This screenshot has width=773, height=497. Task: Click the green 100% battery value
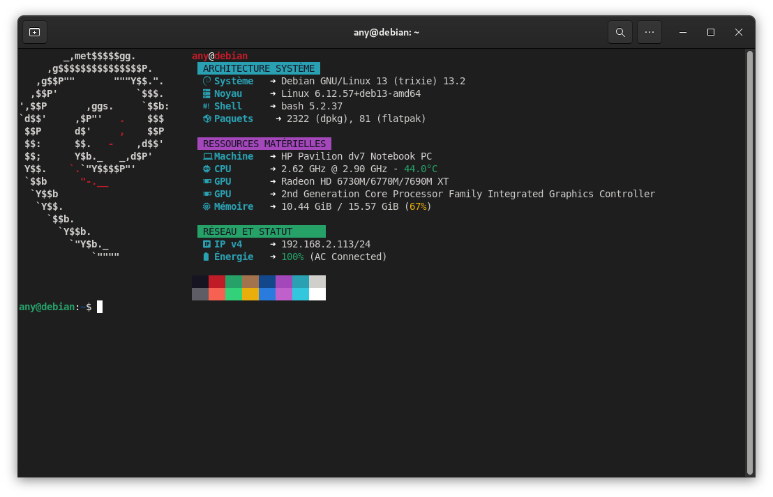click(x=292, y=257)
